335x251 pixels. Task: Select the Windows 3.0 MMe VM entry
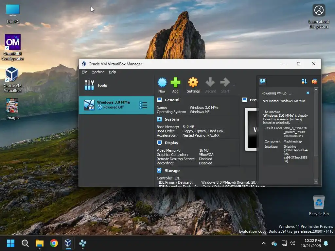click(x=116, y=105)
